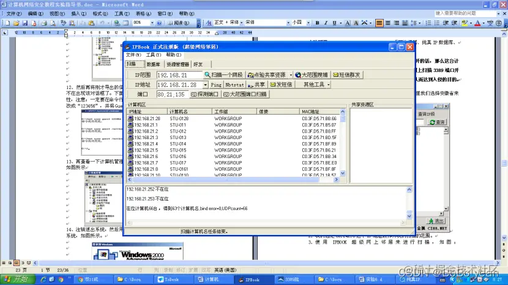This screenshot has height=285, width=508.
Task: Toggle right text alignment in Word
Action: coord(396,23)
